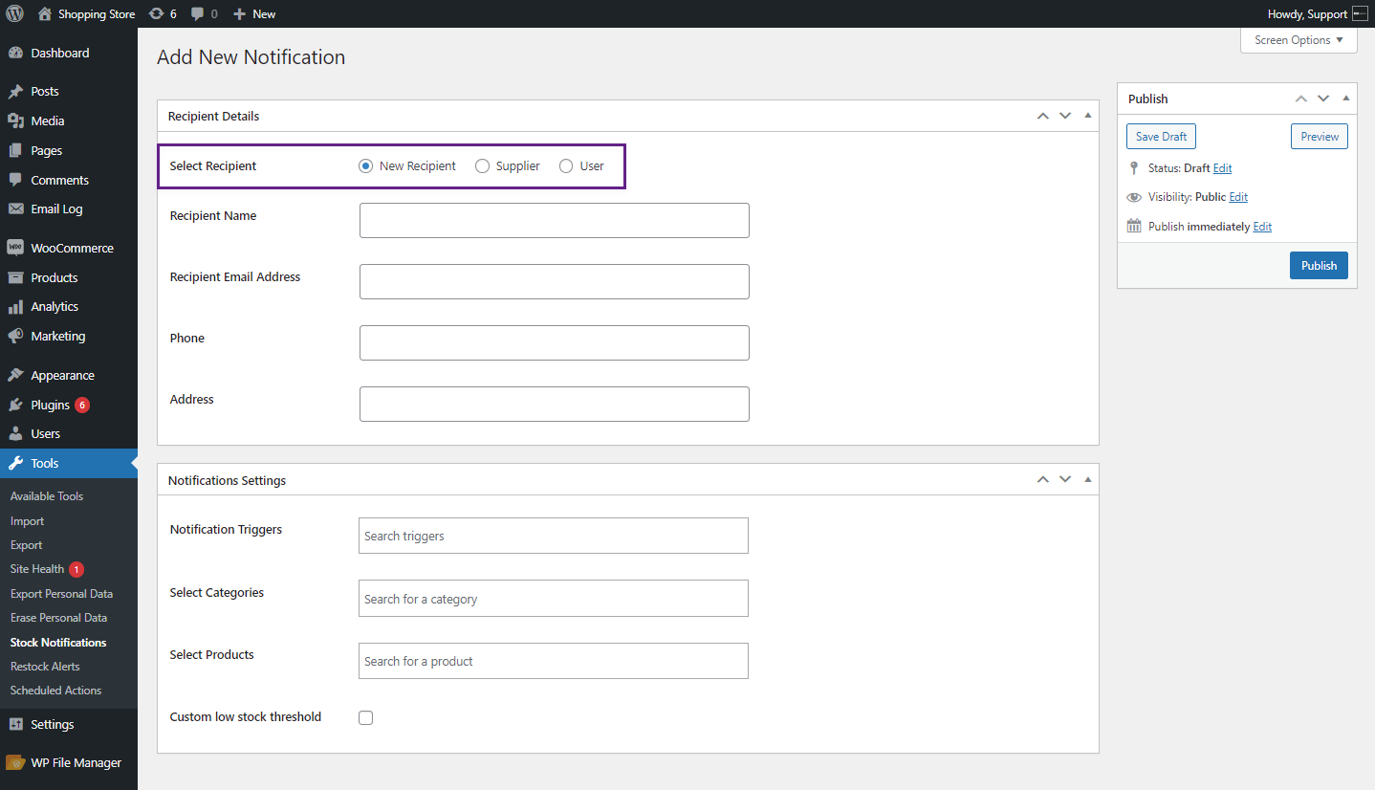This screenshot has width=1375, height=790.
Task: Click the user avatar next to Howdy, Support
Action: pyautogui.click(x=1360, y=14)
